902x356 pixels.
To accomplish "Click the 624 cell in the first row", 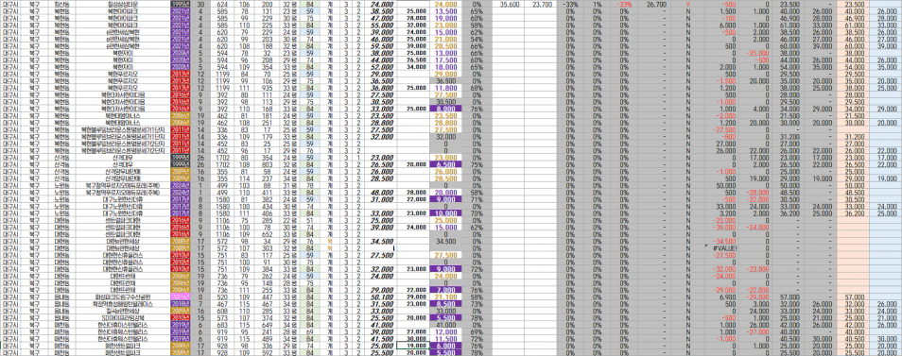I will point(222,4).
